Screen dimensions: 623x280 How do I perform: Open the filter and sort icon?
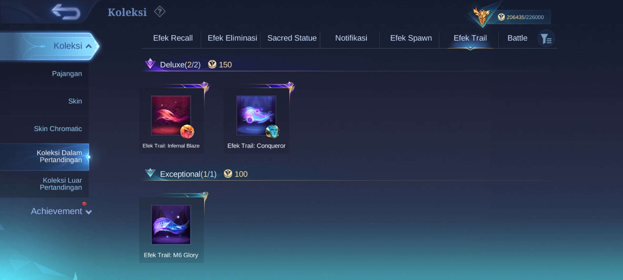click(546, 39)
